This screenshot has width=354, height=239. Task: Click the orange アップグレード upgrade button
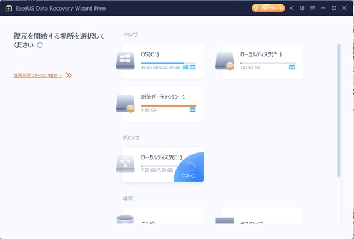pyautogui.click(x=268, y=8)
